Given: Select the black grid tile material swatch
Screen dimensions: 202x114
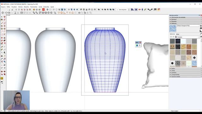Looking at the screenshot, I should click(178, 41).
